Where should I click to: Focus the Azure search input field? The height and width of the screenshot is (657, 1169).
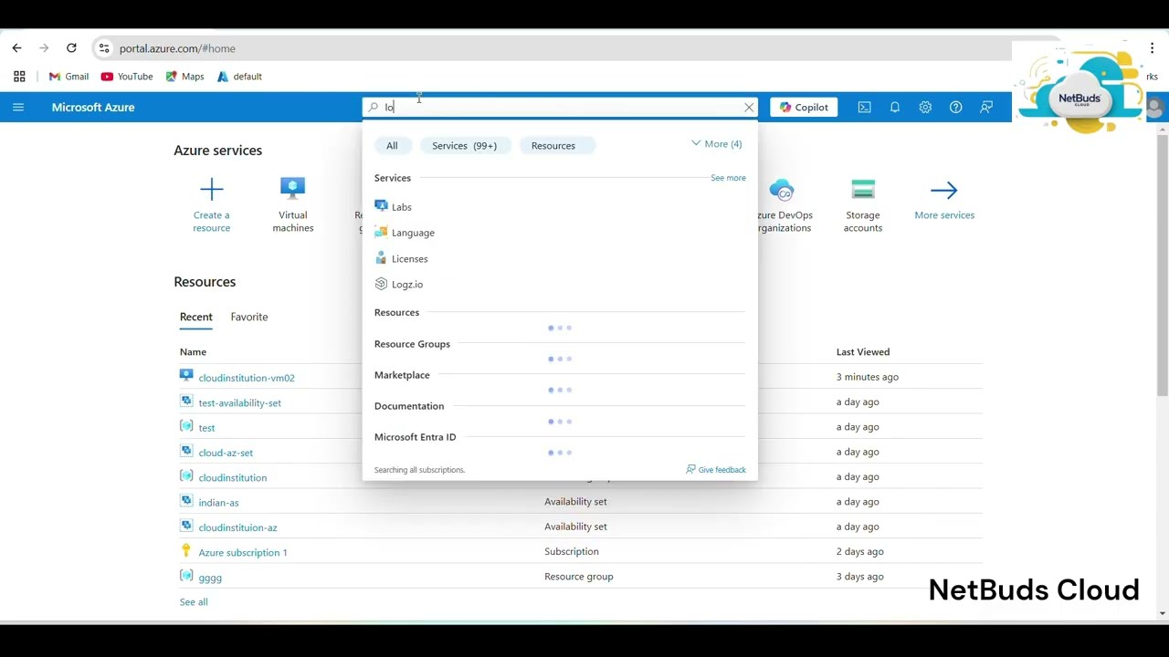562,107
